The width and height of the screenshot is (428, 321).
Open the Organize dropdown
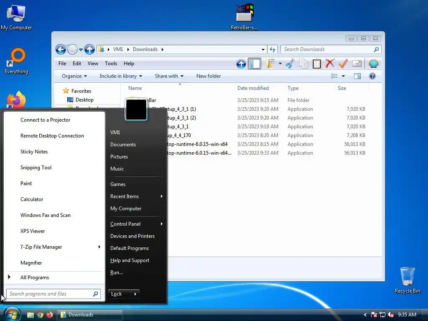click(74, 76)
